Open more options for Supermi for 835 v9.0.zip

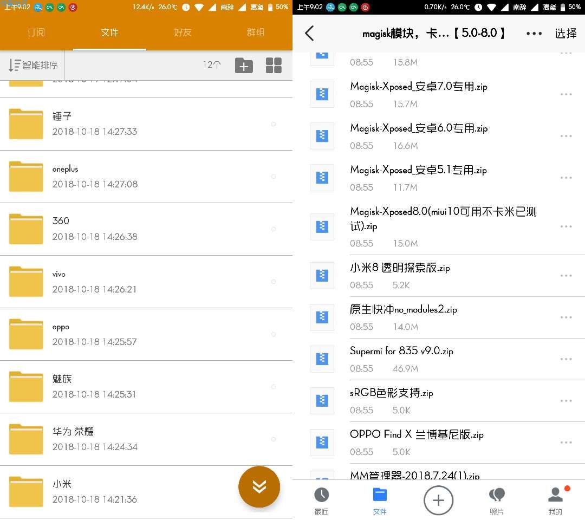pyautogui.click(x=566, y=359)
